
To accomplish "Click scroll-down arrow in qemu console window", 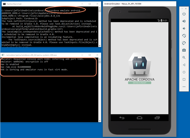I will coord(100,121).
